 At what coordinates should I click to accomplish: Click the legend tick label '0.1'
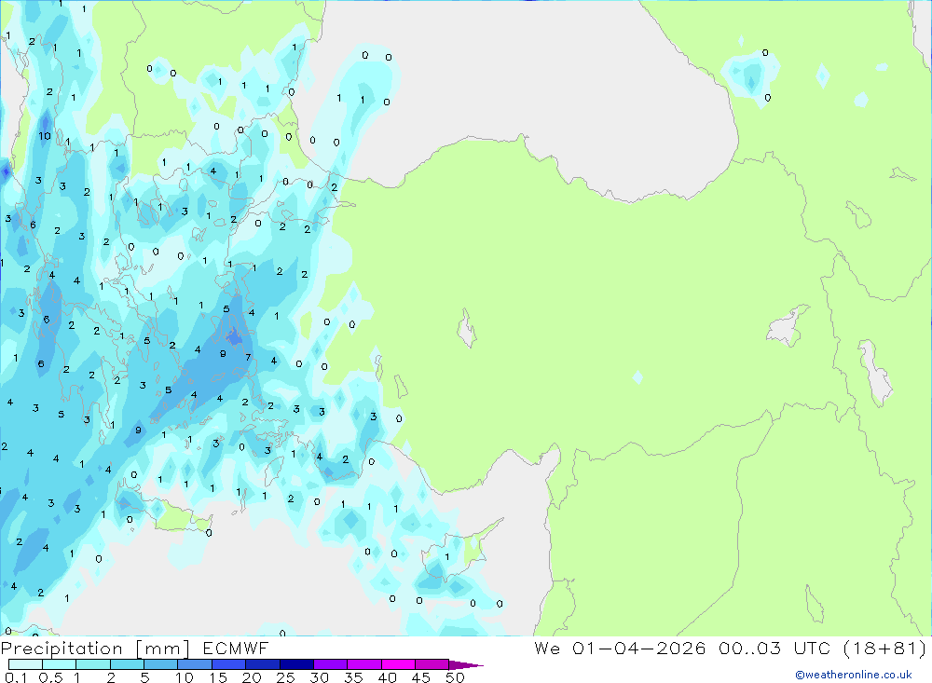tap(16, 677)
